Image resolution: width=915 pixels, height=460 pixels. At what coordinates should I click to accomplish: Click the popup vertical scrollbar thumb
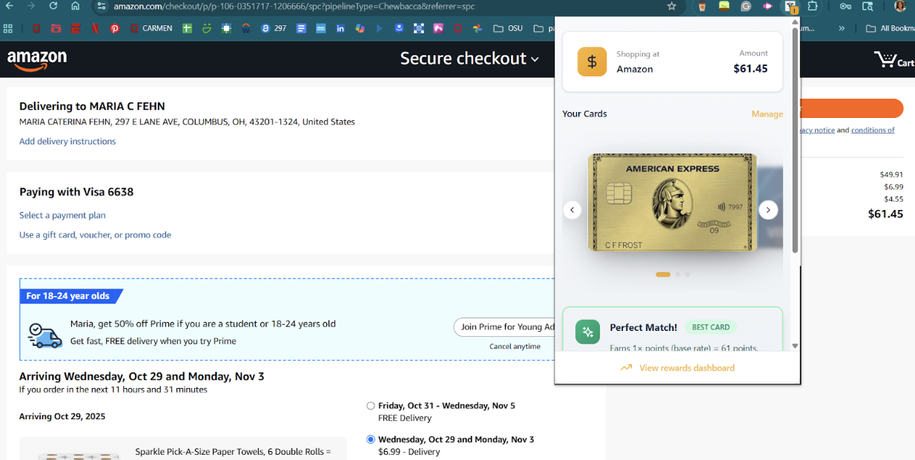795,141
